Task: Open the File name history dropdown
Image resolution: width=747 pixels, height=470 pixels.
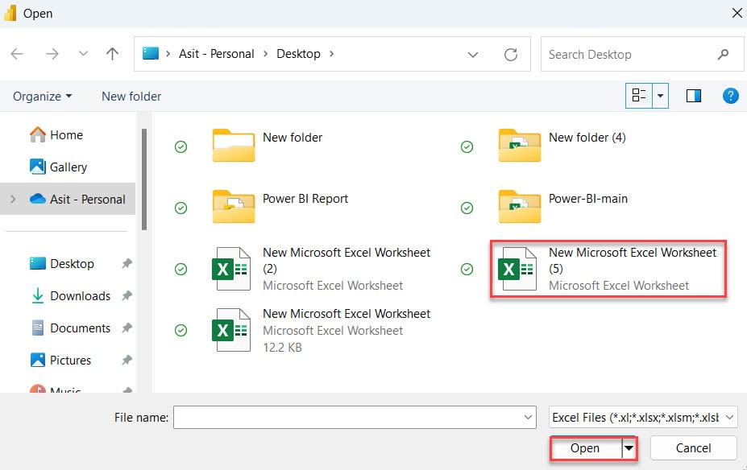Action: pos(528,417)
